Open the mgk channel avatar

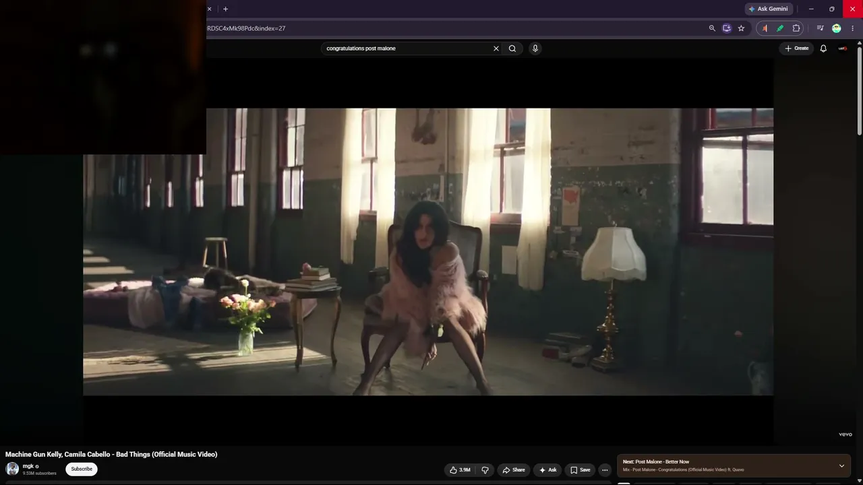[x=12, y=469]
